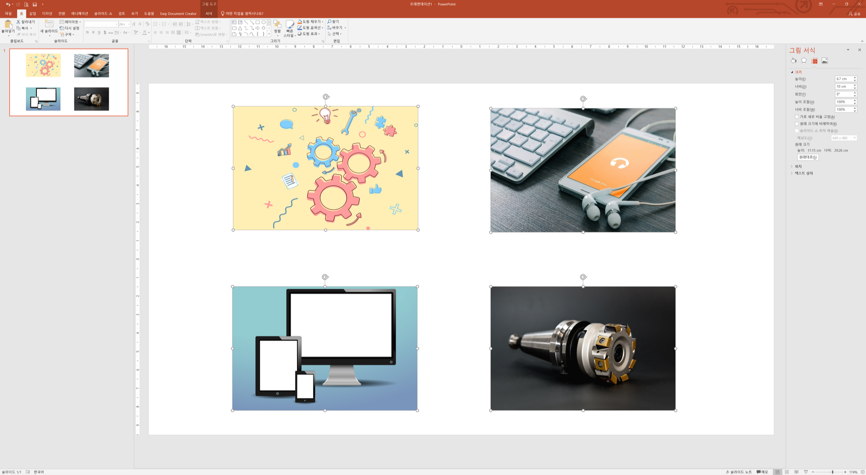Open the Effects pentagon icon
Image resolution: width=866 pixels, height=475 pixels.
pos(804,61)
